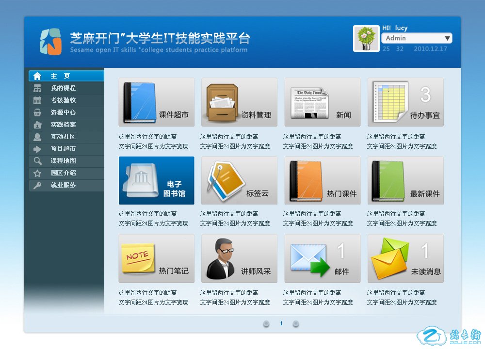Go to 我的课程 in the sidebar

[x=66, y=88]
